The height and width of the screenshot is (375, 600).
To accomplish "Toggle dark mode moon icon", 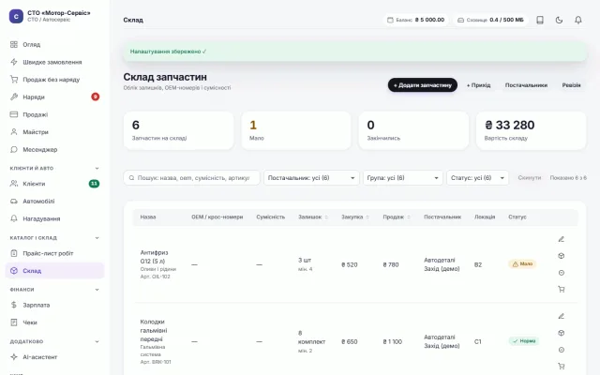I will [x=559, y=20].
